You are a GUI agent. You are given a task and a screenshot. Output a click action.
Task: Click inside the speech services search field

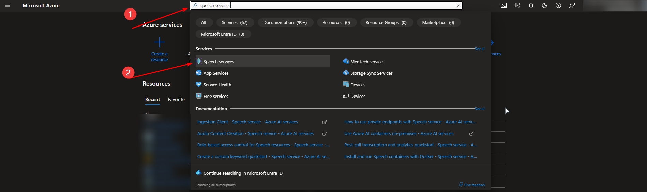click(x=324, y=5)
